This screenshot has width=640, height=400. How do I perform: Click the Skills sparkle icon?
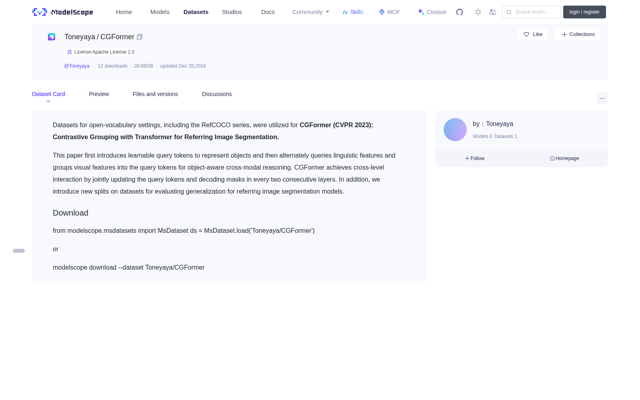[x=345, y=12]
